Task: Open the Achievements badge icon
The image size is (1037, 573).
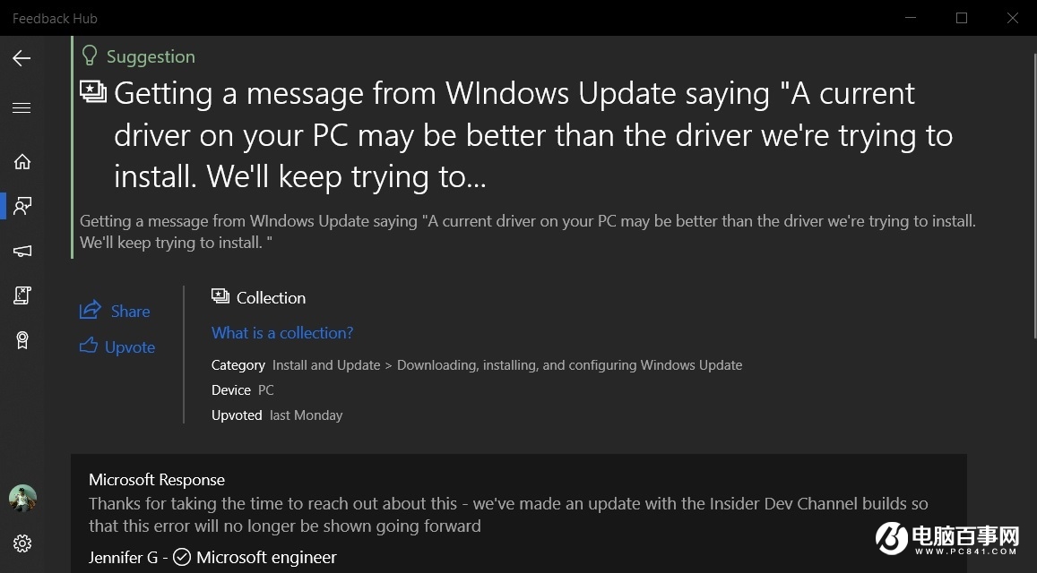Action: click(22, 340)
